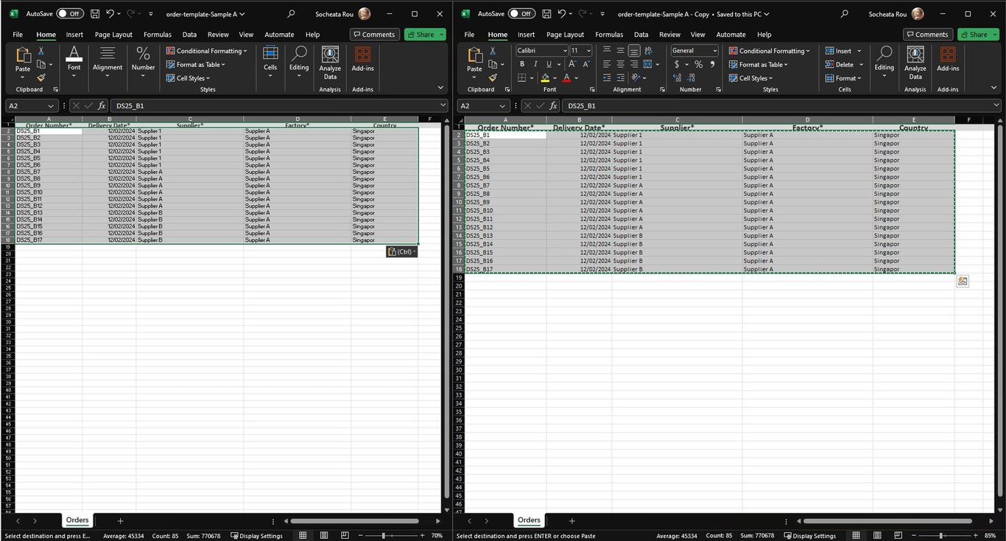
Task: Toggle AutoSave switch in the left window
Action: [x=70, y=14]
